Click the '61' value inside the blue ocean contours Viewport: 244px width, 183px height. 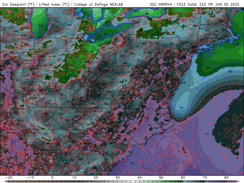(x=182, y=108)
